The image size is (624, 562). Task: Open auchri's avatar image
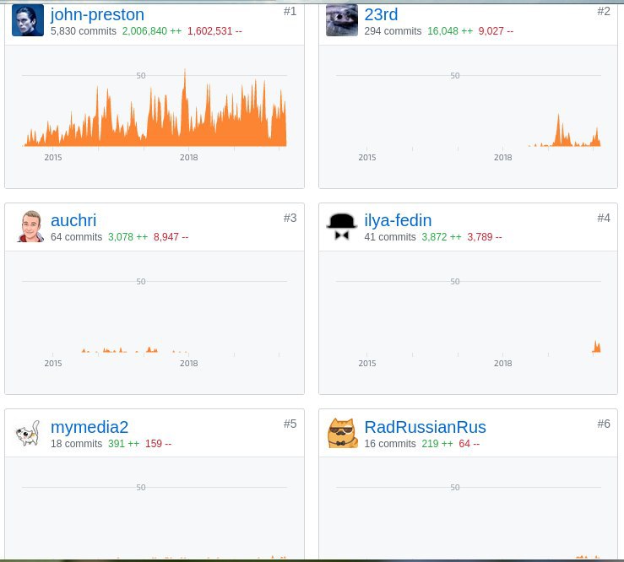[x=30, y=226]
